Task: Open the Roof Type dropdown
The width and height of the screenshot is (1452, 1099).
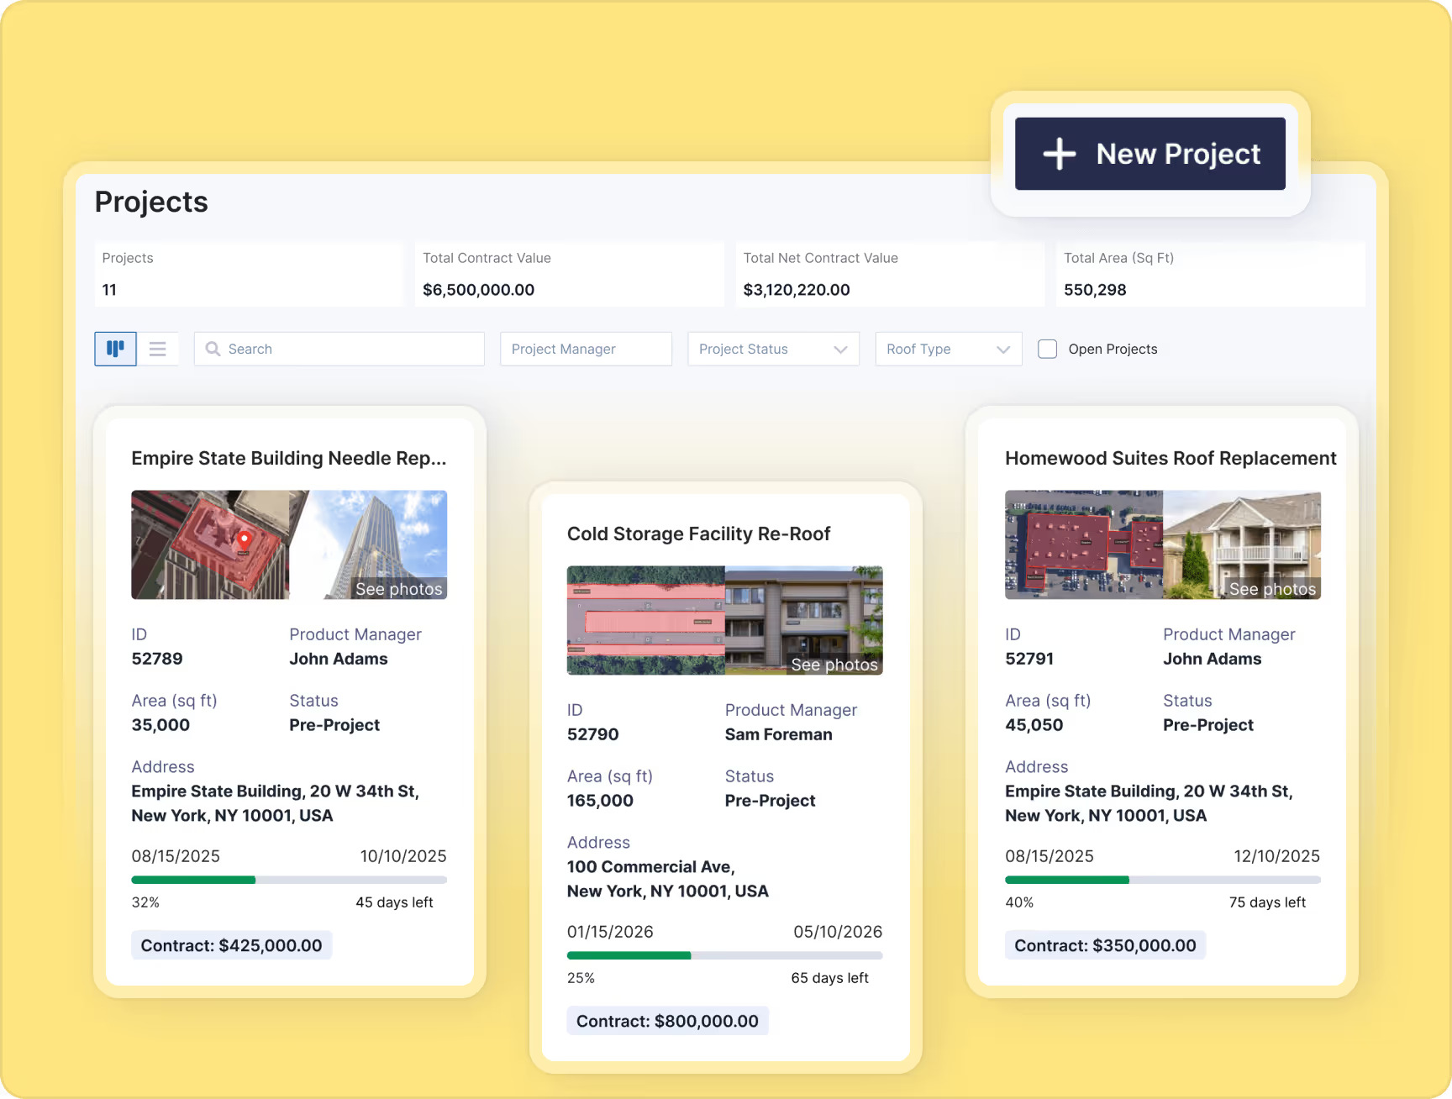Action: coord(948,349)
